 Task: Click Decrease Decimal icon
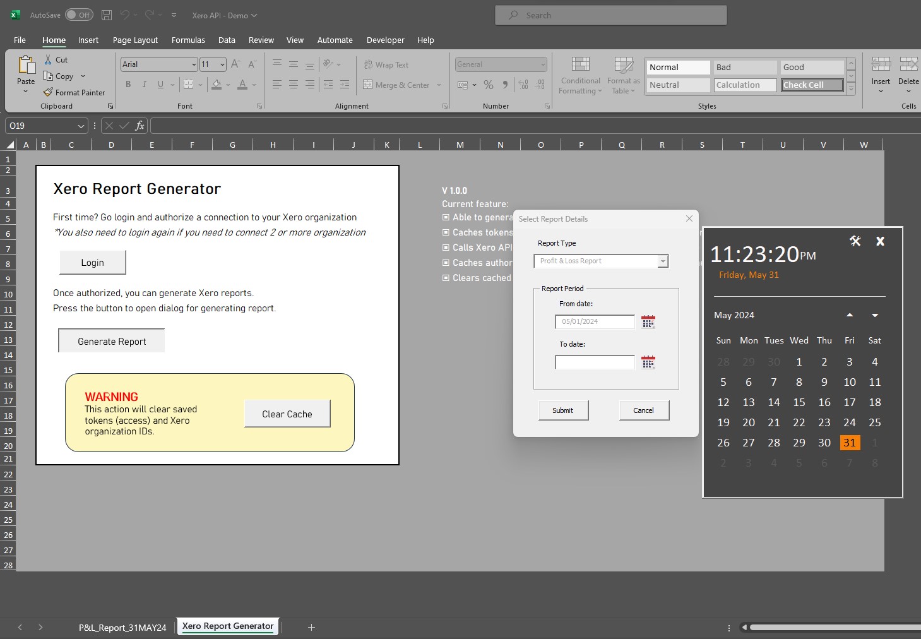point(540,84)
